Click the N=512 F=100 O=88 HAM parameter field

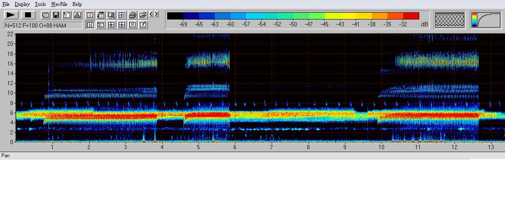pyautogui.click(x=43, y=25)
